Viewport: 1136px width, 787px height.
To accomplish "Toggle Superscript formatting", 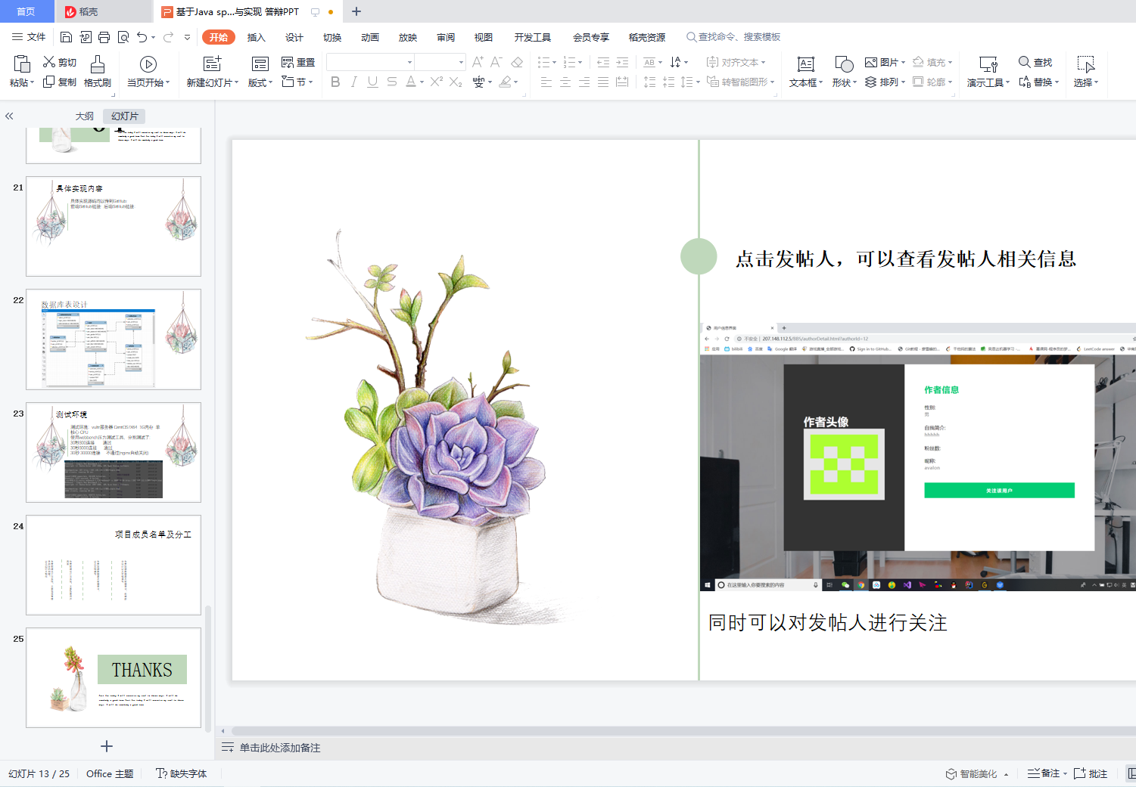I will coord(437,82).
